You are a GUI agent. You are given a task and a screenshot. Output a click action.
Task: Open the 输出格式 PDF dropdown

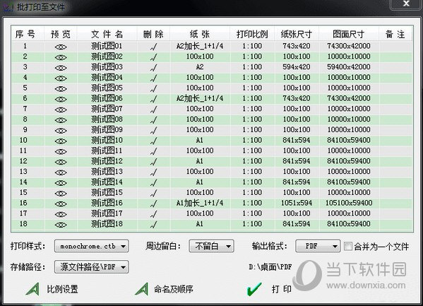pyautogui.click(x=318, y=246)
